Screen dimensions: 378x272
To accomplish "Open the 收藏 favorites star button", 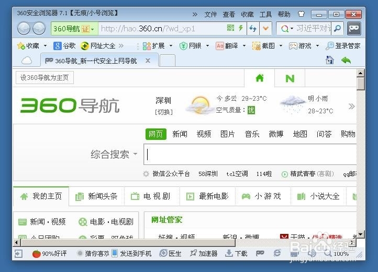I will point(28,46).
